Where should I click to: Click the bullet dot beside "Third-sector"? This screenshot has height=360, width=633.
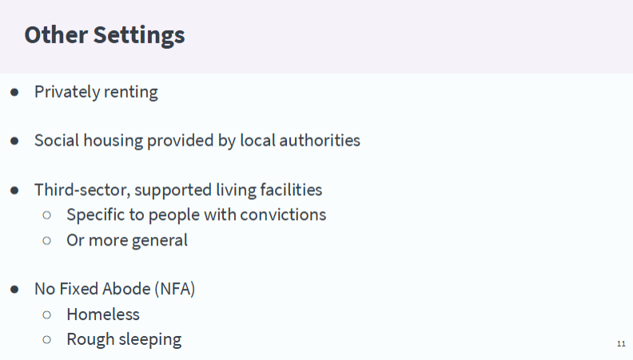(14, 190)
